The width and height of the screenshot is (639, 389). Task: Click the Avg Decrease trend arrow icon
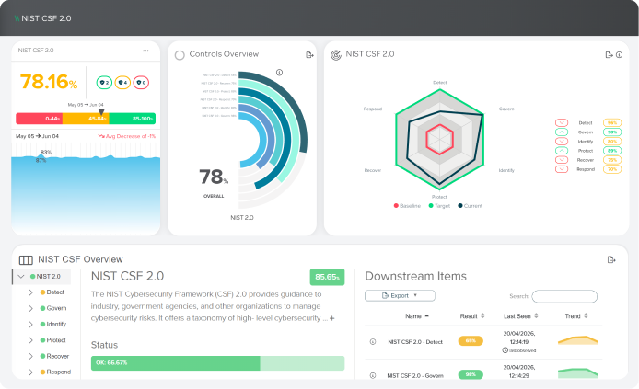(101, 136)
